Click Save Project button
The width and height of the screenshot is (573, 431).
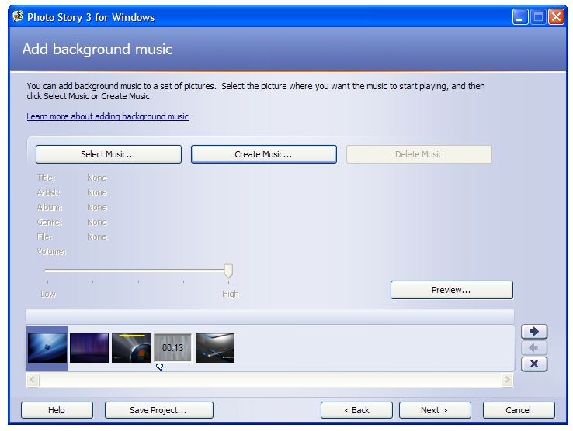click(x=158, y=410)
